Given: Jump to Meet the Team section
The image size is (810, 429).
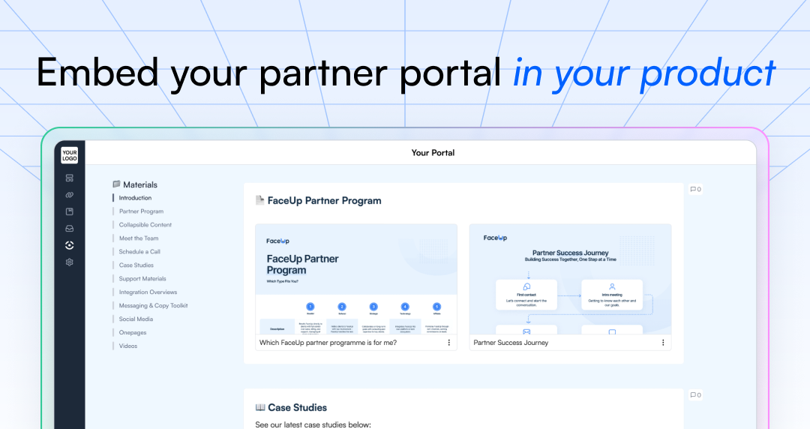Looking at the screenshot, I should click(139, 238).
